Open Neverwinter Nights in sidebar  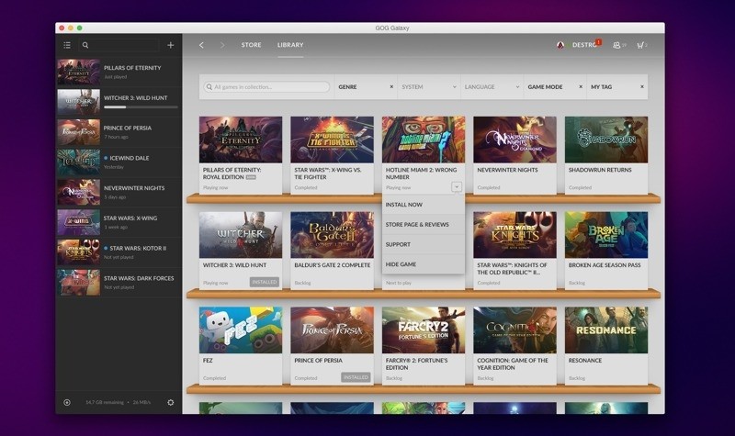click(119, 192)
